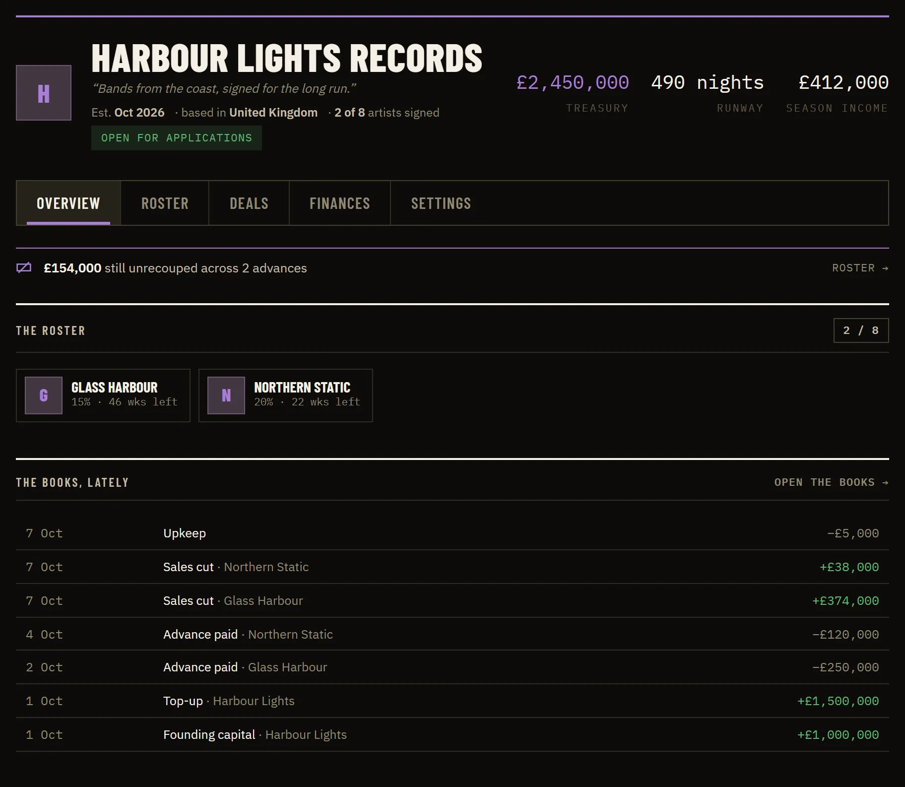Viewport: 905px width, 787px height.
Task: Go to the Finances tab
Action: (x=340, y=203)
